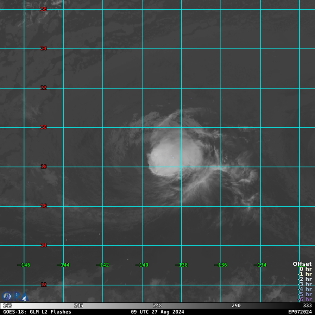Click the 290 value on the colorbar

click(236, 306)
